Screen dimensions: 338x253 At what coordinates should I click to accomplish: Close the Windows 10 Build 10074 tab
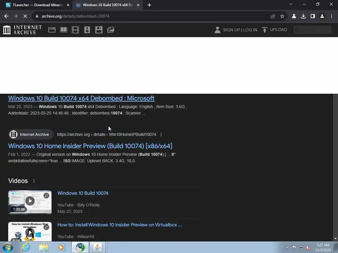pos(138,5)
